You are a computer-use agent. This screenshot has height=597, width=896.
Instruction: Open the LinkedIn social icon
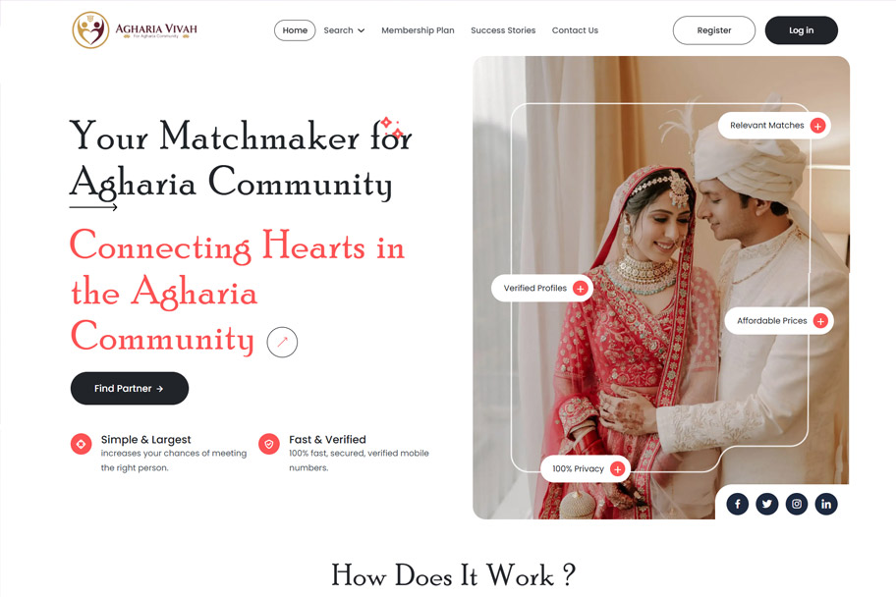826,504
